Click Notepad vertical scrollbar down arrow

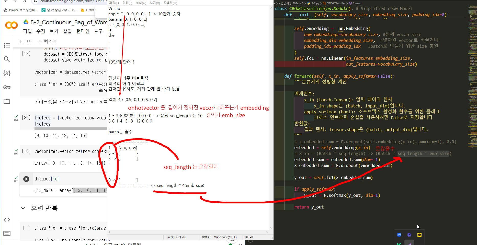click(271, 228)
